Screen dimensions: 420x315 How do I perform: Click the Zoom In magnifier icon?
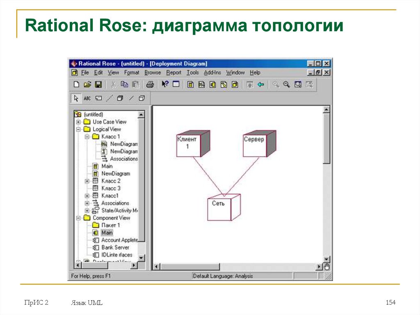tap(275, 85)
